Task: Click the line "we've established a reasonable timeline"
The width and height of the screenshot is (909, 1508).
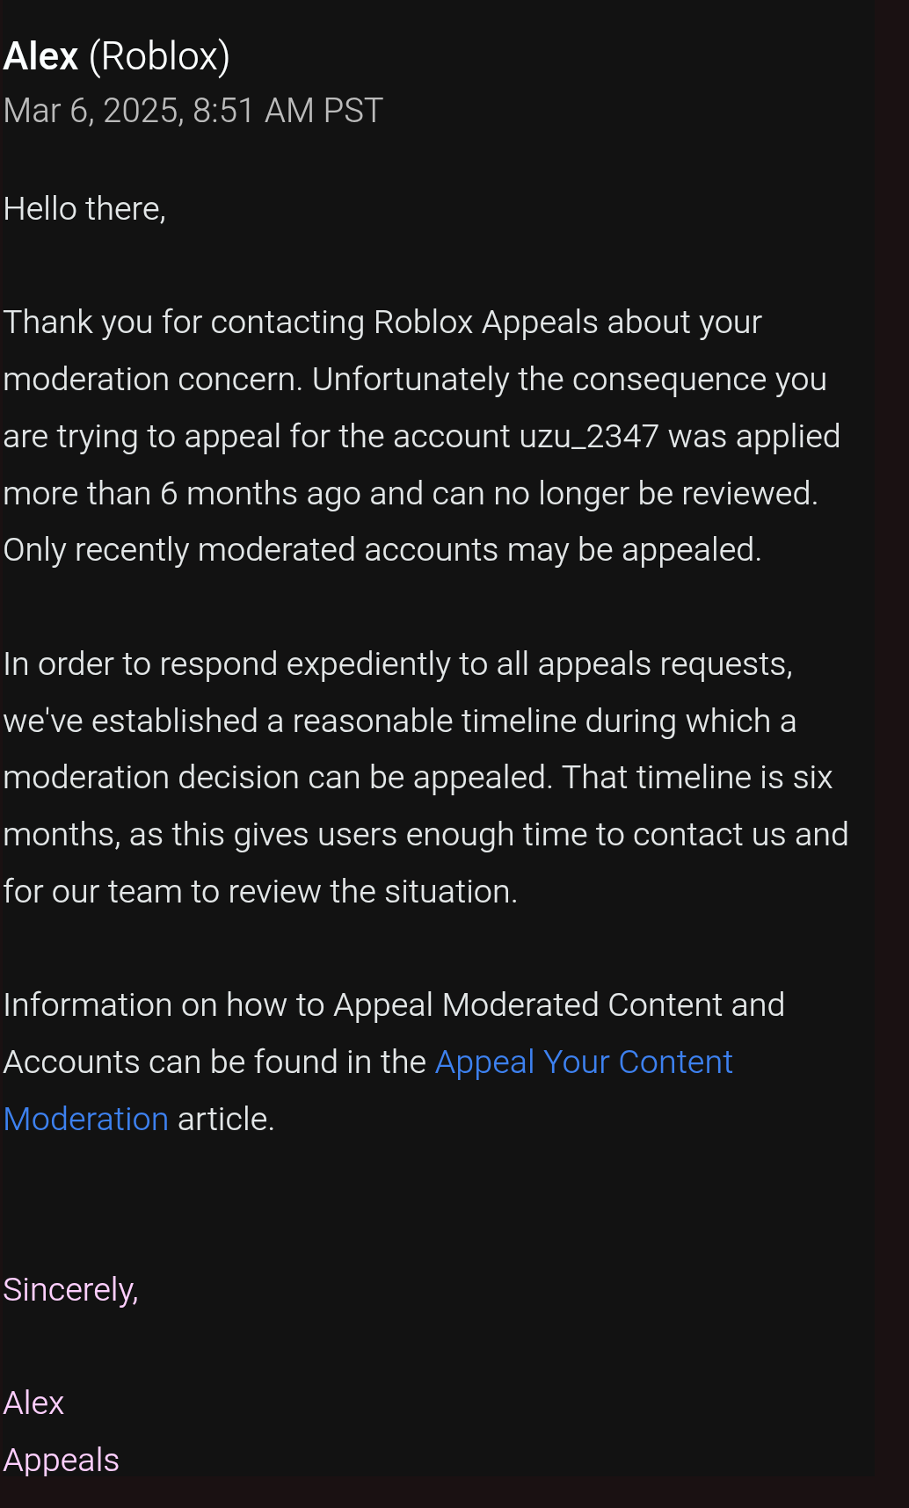Action: click(400, 721)
